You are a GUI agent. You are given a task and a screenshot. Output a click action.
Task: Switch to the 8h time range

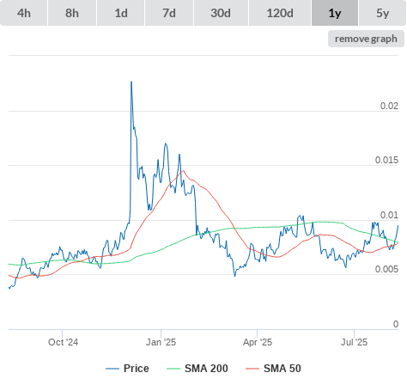pos(72,13)
